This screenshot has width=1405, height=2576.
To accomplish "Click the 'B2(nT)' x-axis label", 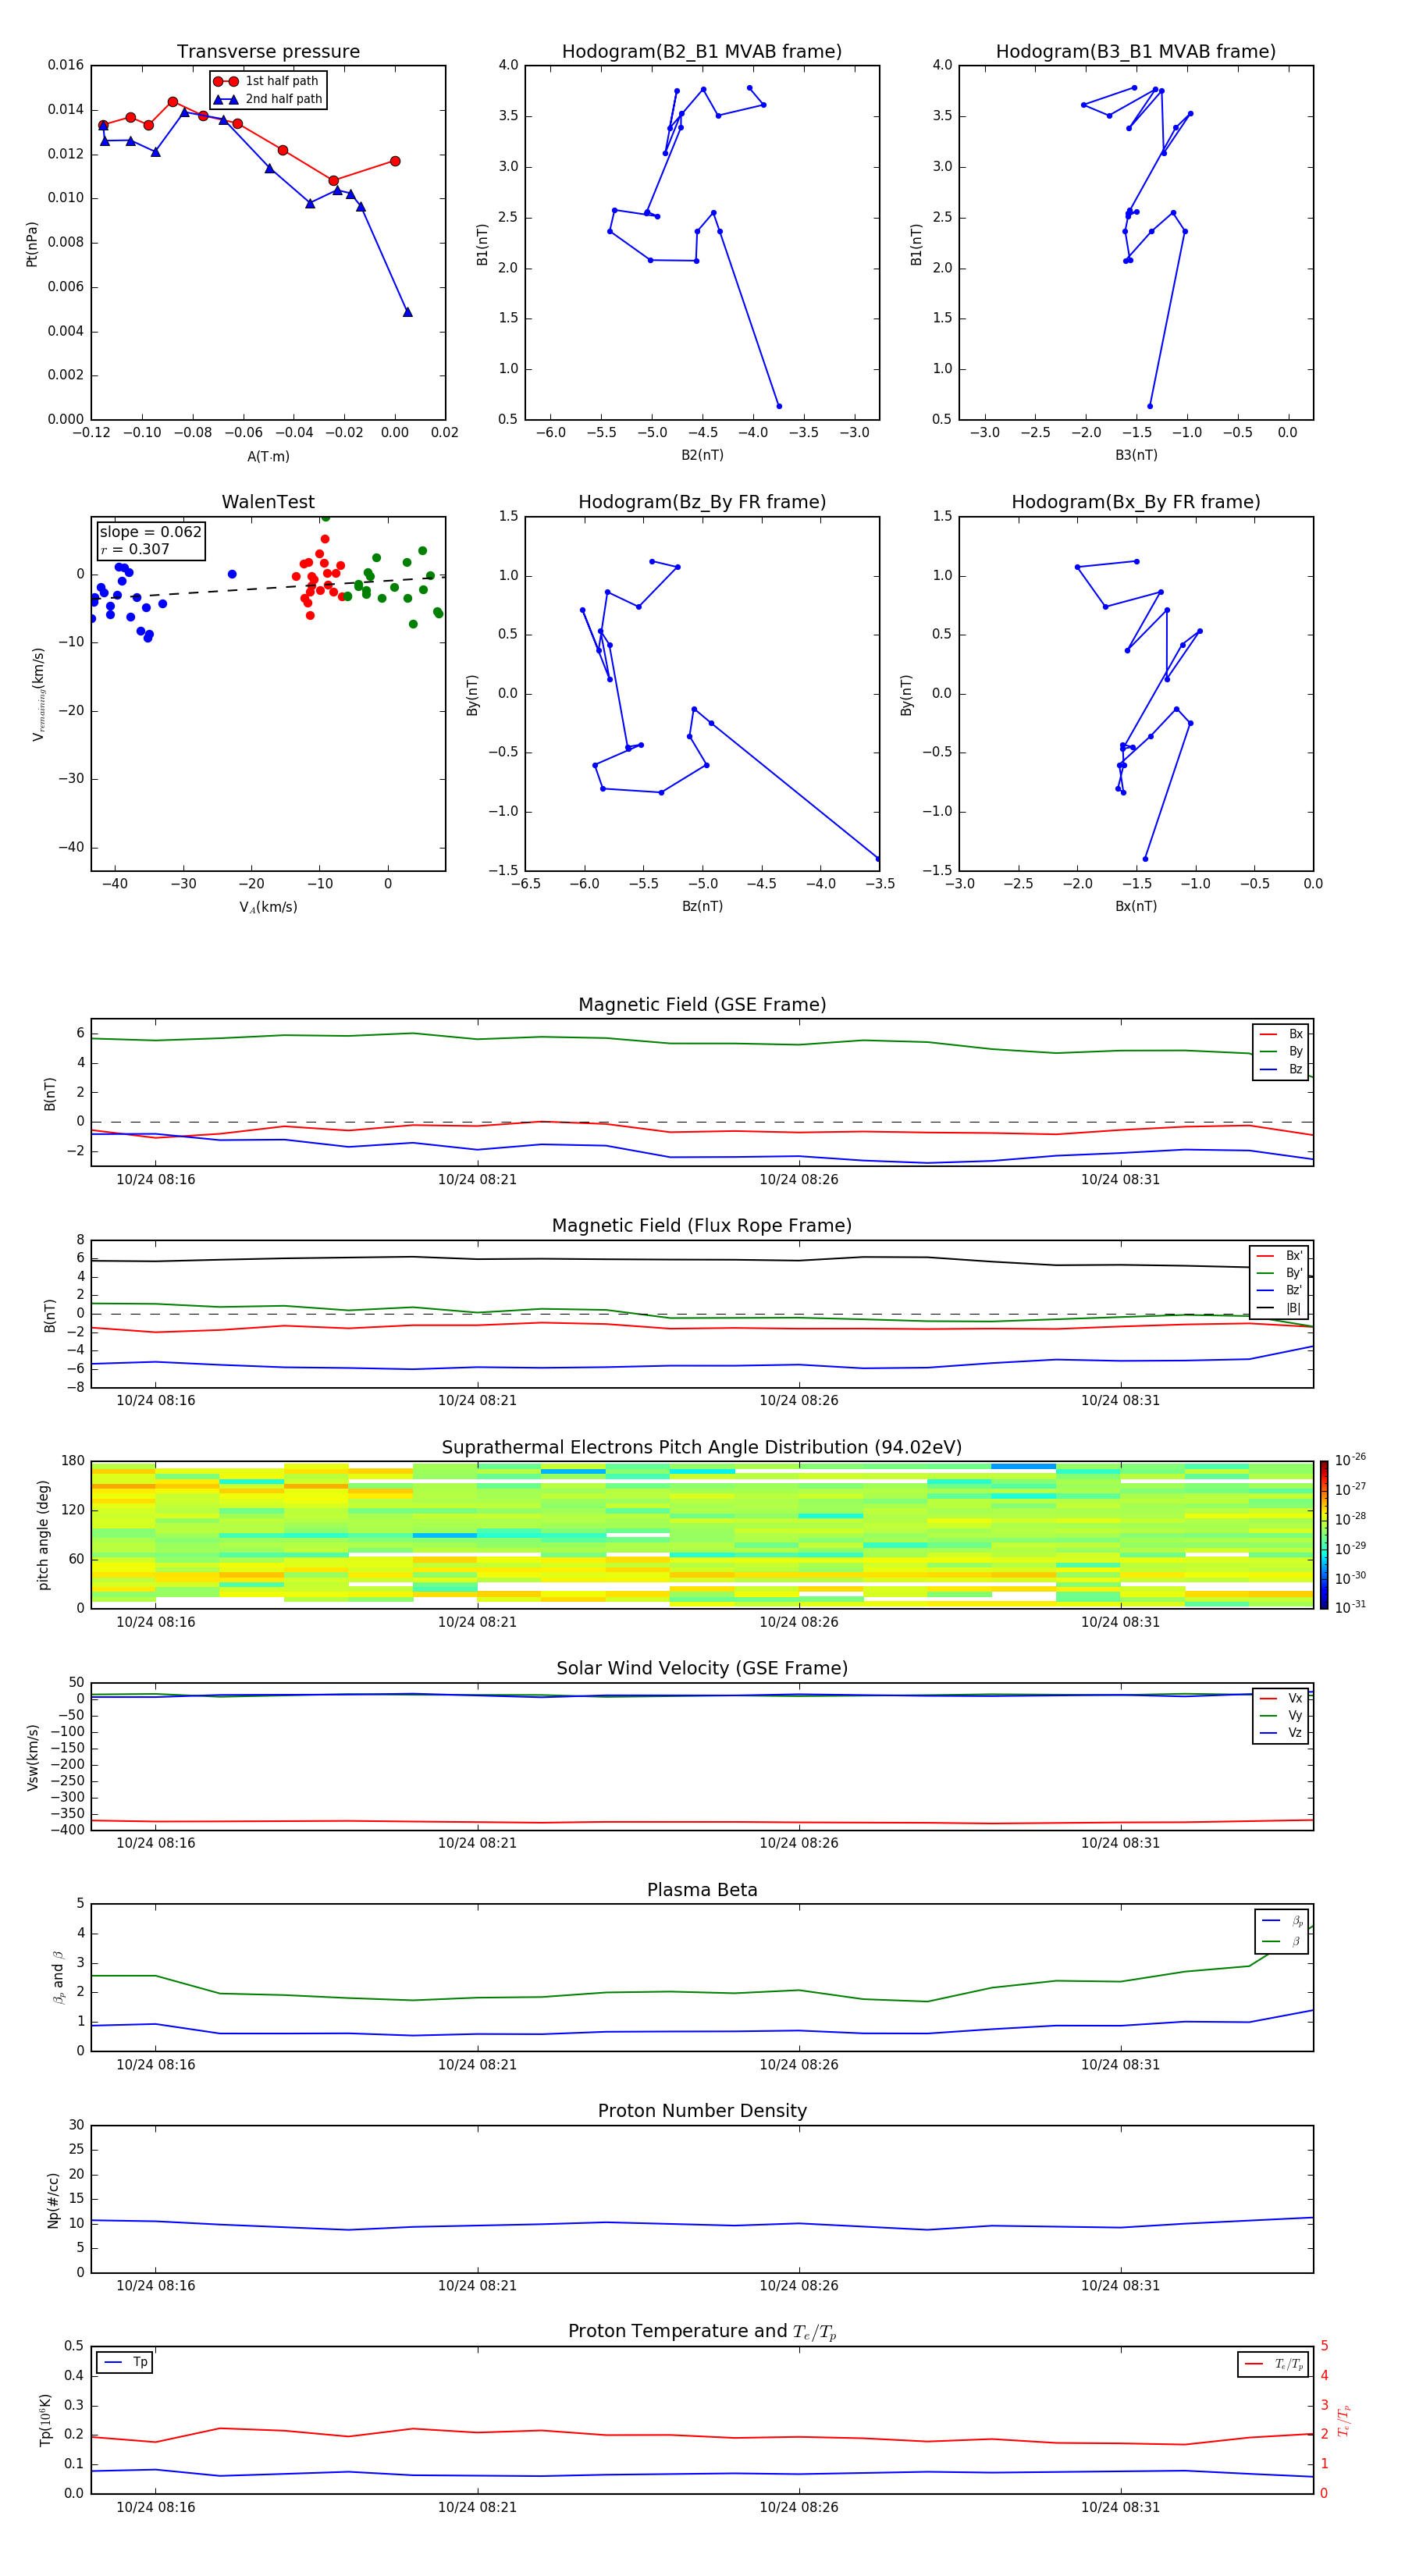I will 702,455.
